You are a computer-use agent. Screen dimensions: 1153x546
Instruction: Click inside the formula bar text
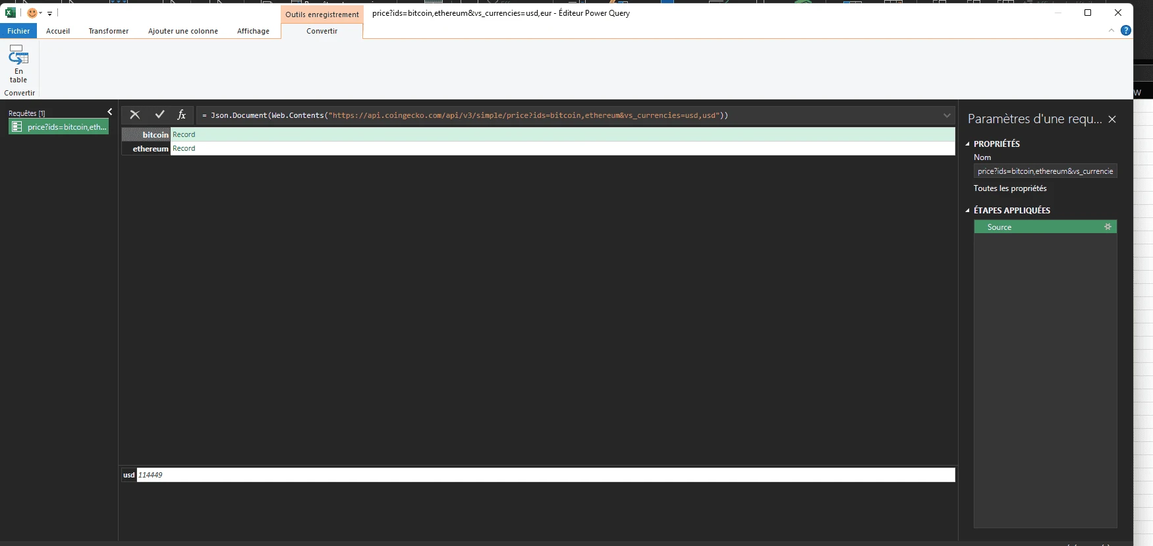(465, 115)
